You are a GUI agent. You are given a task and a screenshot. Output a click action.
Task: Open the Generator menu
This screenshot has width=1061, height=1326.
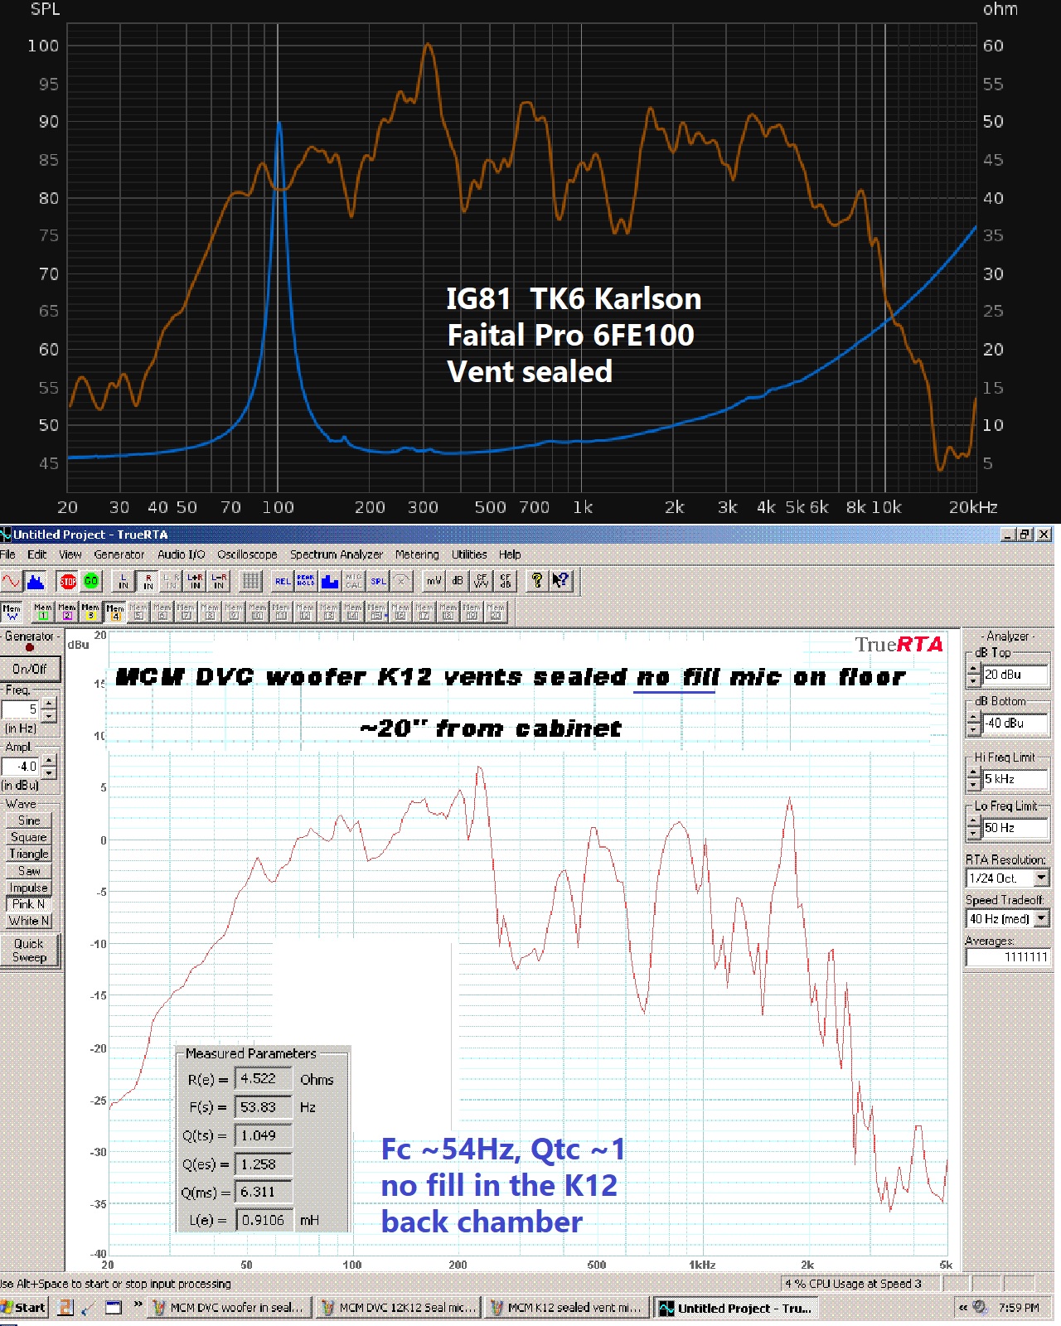coord(119,554)
